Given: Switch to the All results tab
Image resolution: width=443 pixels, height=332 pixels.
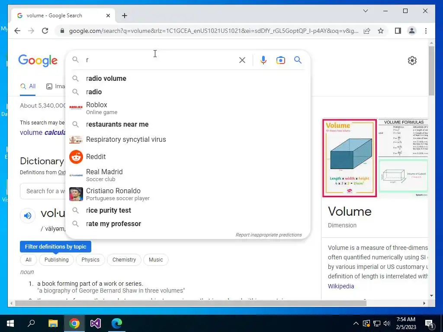Looking at the screenshot, I should click(28, 86).
